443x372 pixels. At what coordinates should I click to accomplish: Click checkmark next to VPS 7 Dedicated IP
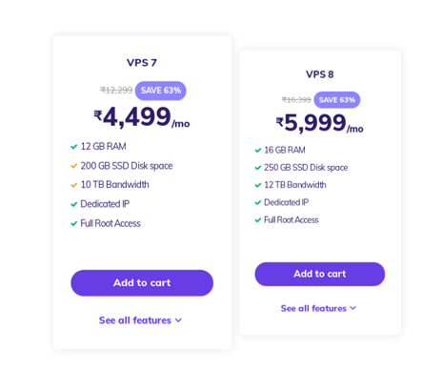pyautogui.click(x=74, y=204)
